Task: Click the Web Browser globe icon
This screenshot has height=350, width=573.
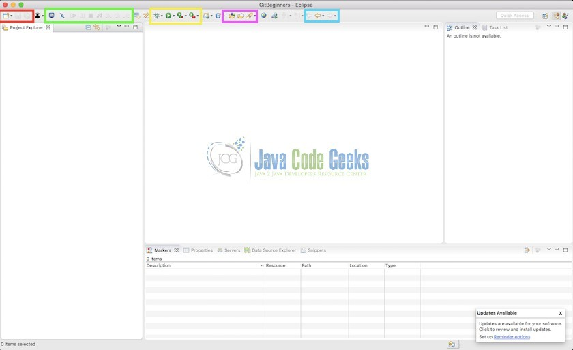Action: (x=263, y=16)
